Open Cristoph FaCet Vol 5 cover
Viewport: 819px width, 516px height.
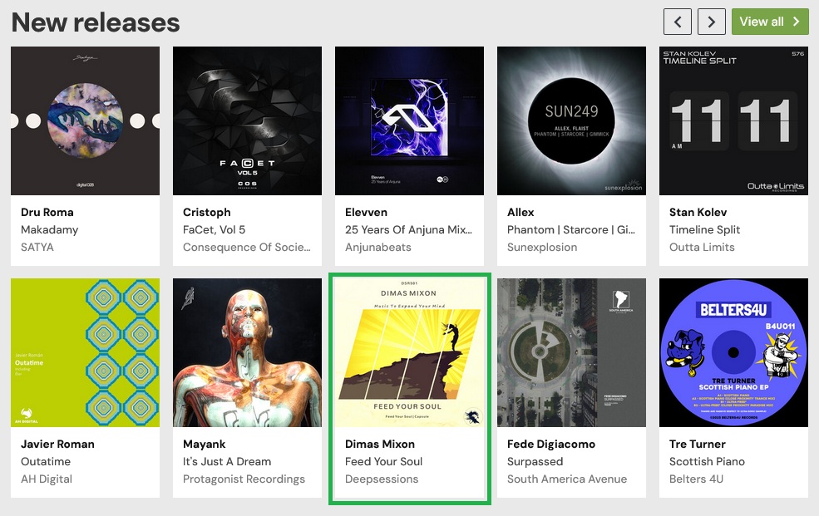pos(247,121)
